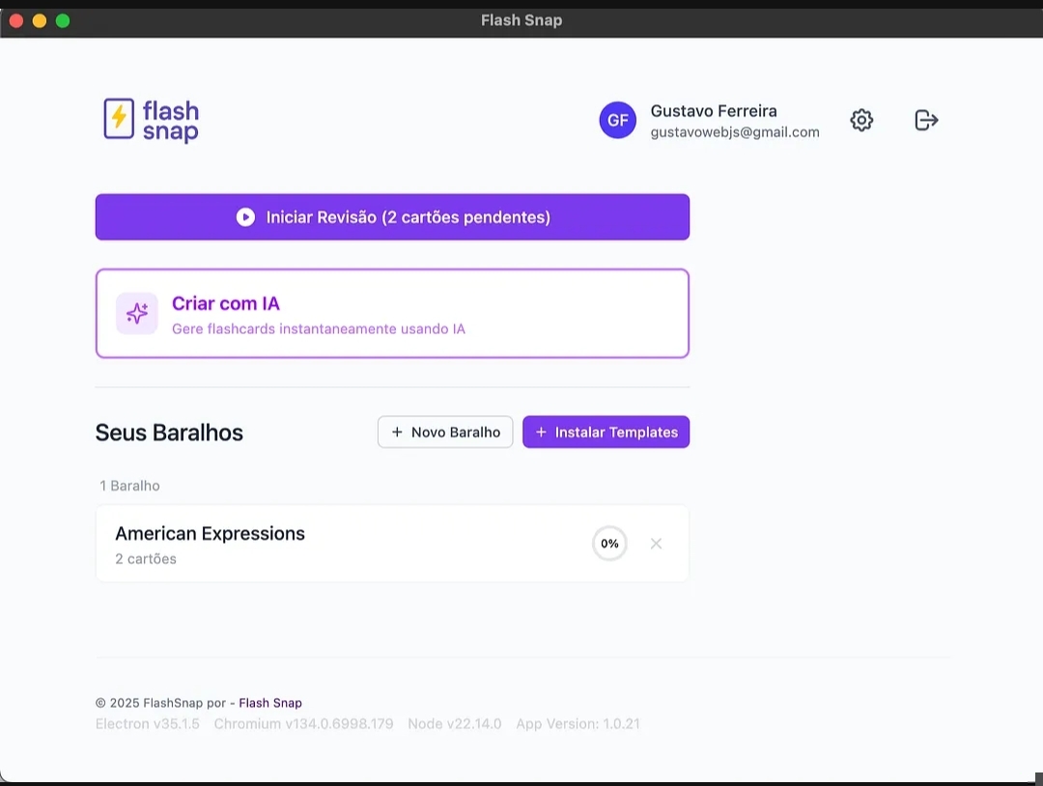Open the Flash Snap footer link

click(270, 703)
